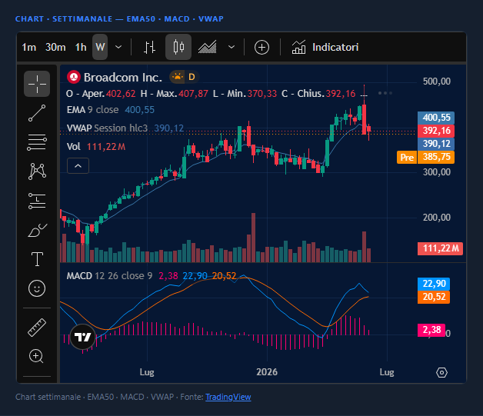Click the 500,00 price scale value
Viewport: 483px width, 416px height.
click(x=437, y=82)
